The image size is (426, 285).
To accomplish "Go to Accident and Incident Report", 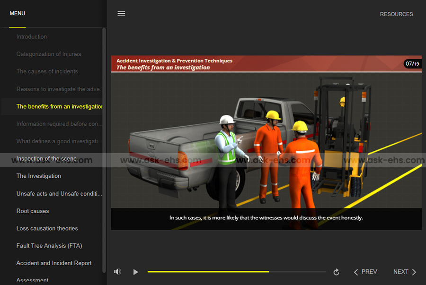I will tap(54, 263).
